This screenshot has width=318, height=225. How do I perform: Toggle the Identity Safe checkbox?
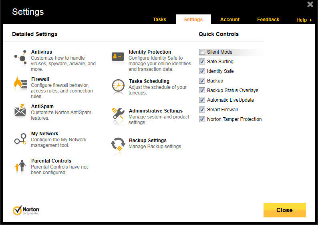coord(202,71)
